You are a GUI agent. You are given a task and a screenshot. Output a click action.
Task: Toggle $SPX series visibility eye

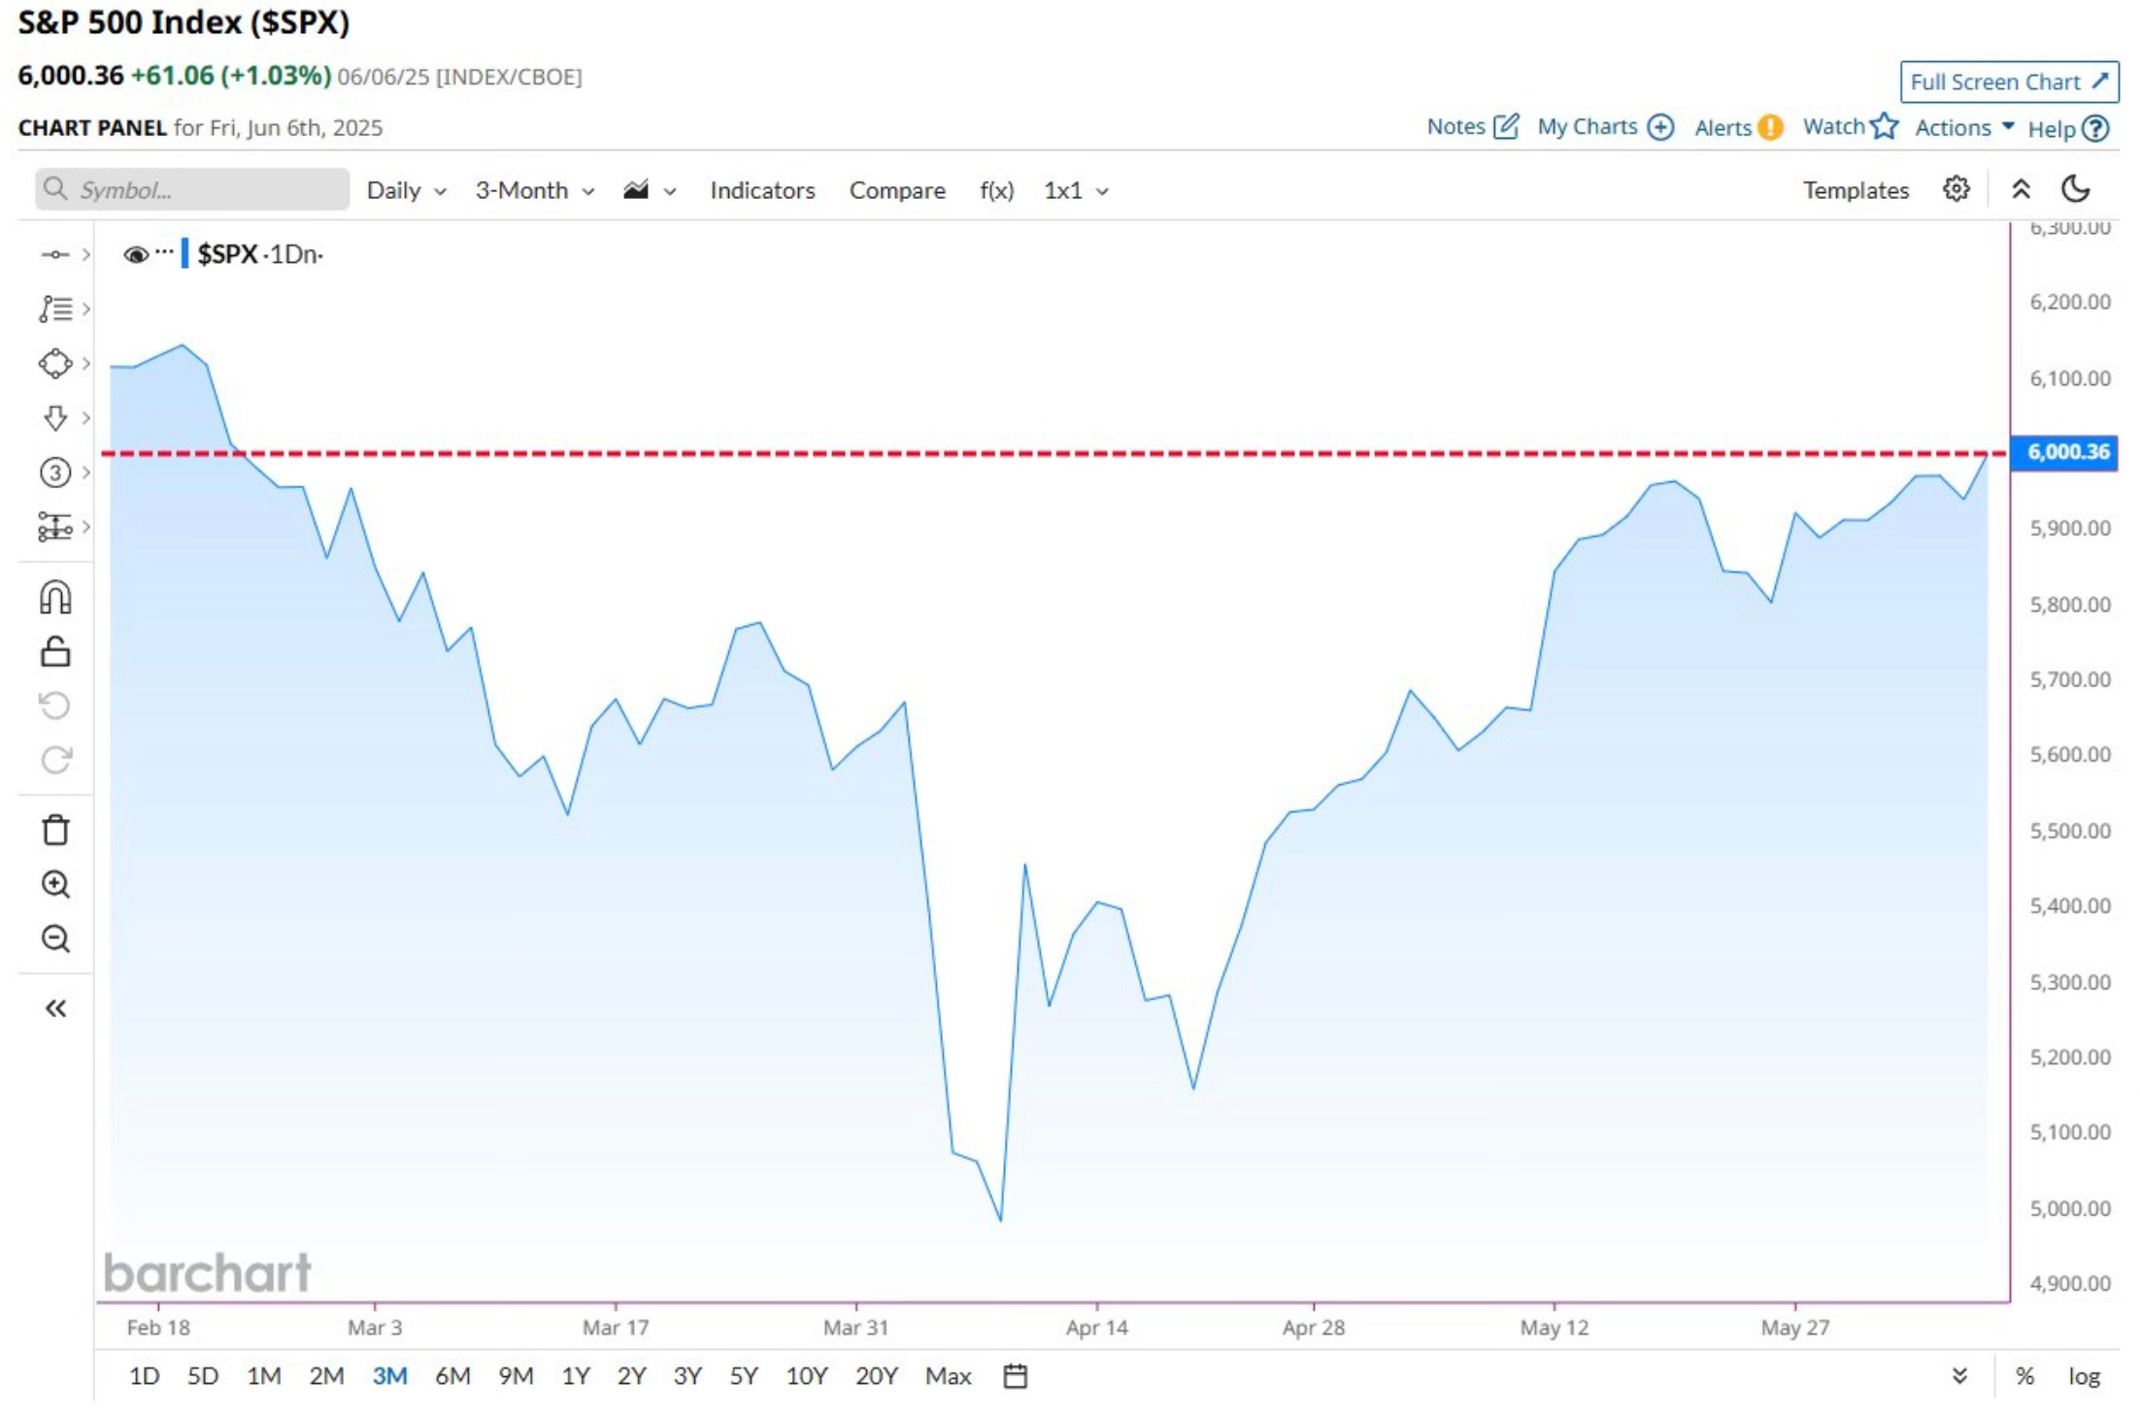(135, 254)
